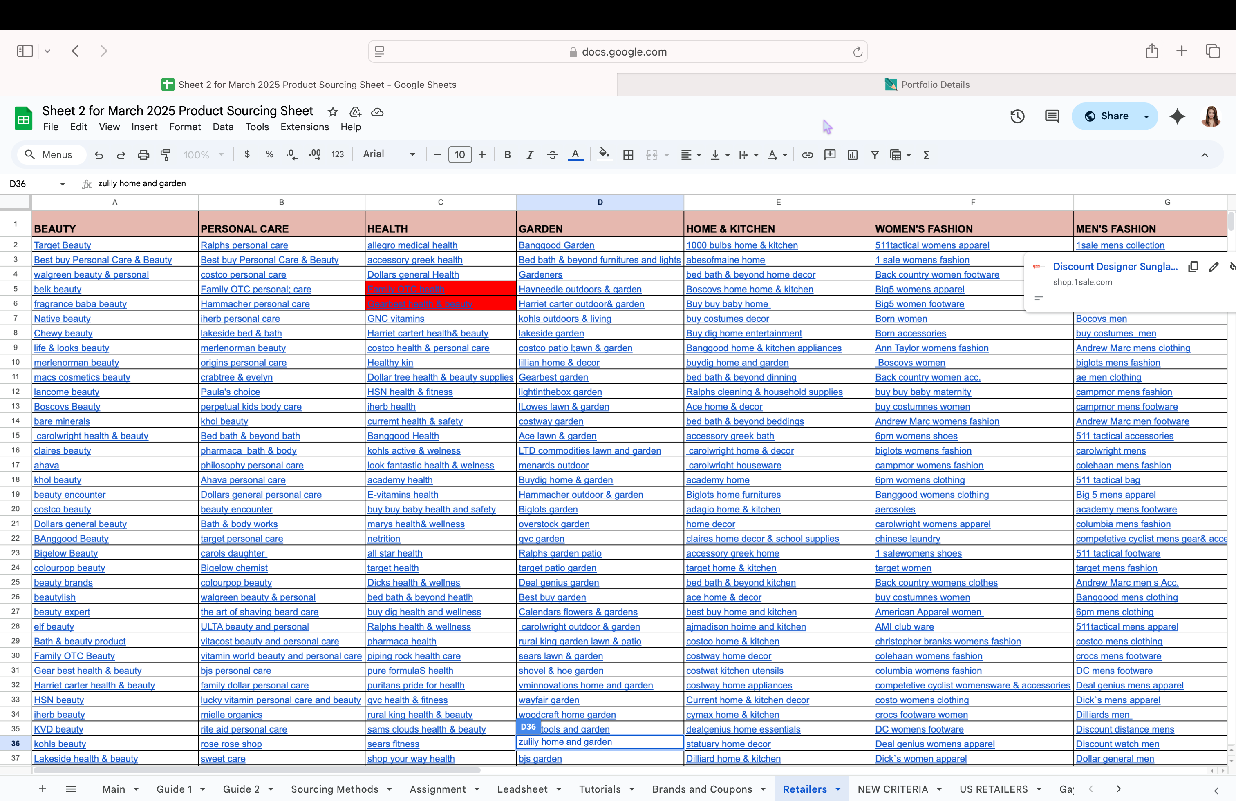Print the spreadsheet with printer icon

(x=143, y=155)
